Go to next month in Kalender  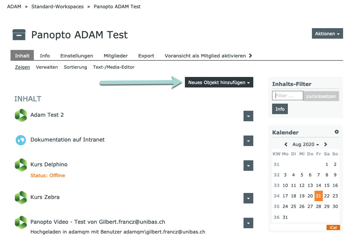325,145
